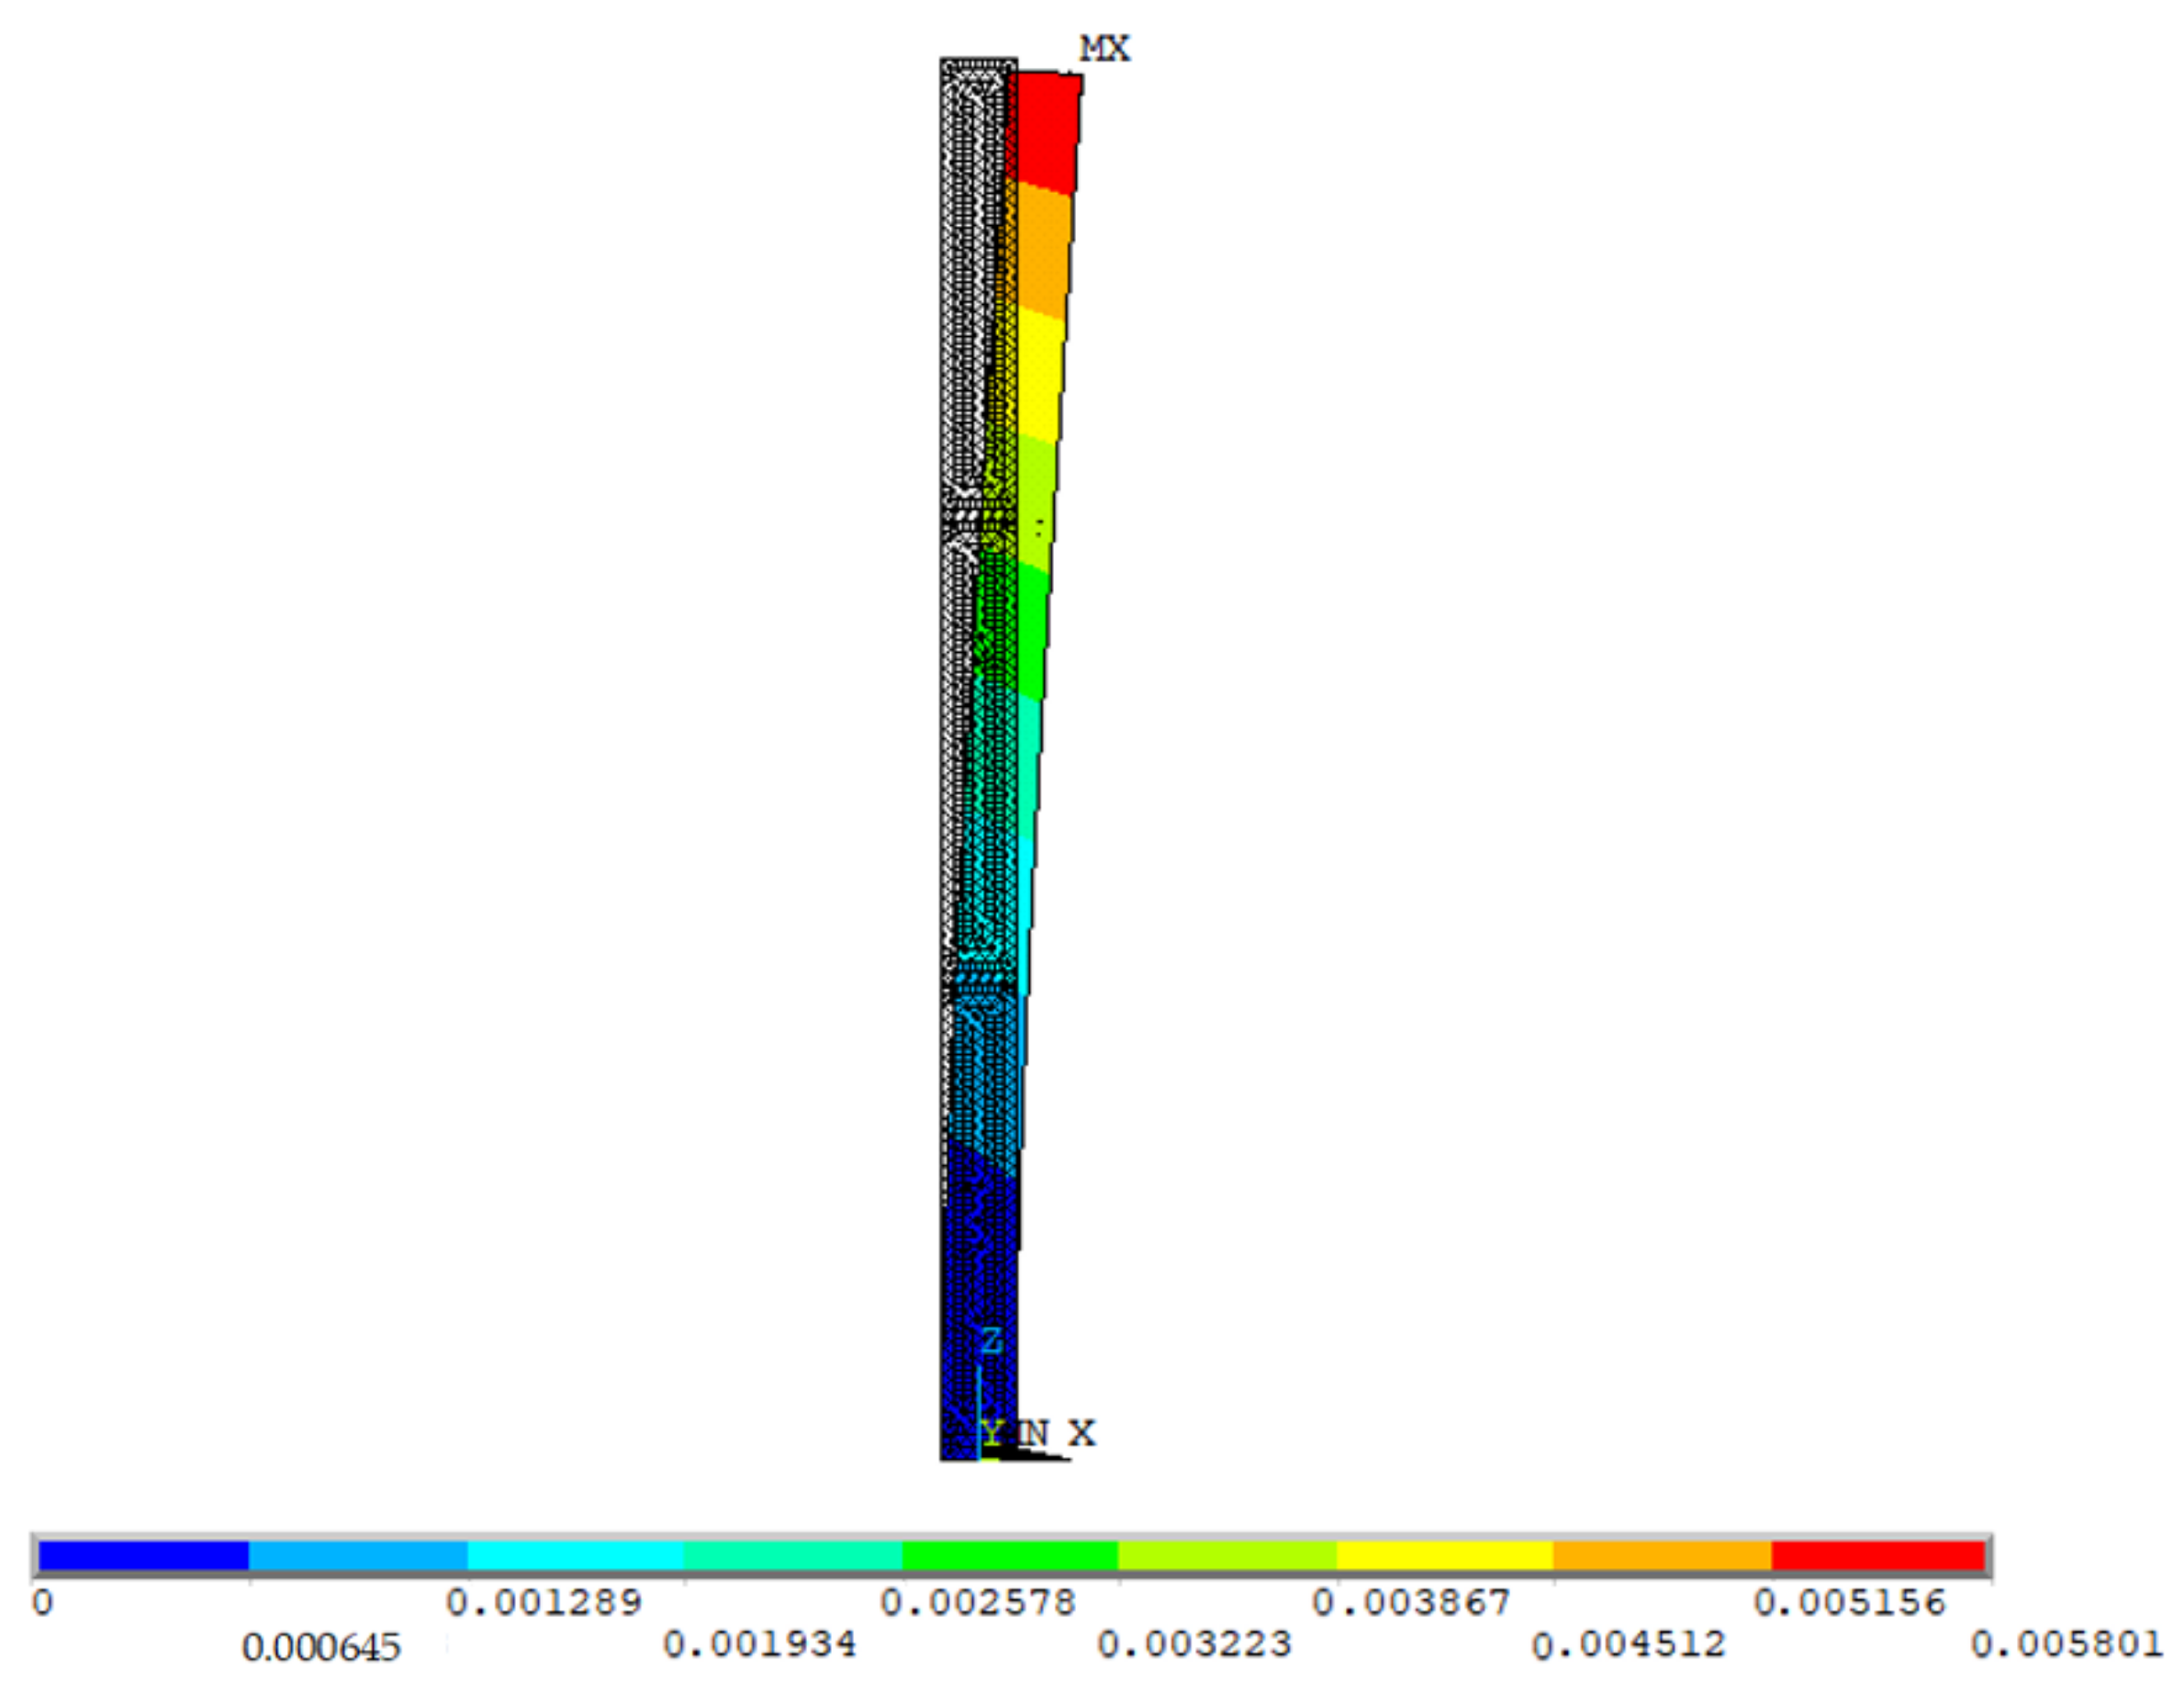Click the 0.002578 legend value

pyautogui.click(x=977, y=1602)
